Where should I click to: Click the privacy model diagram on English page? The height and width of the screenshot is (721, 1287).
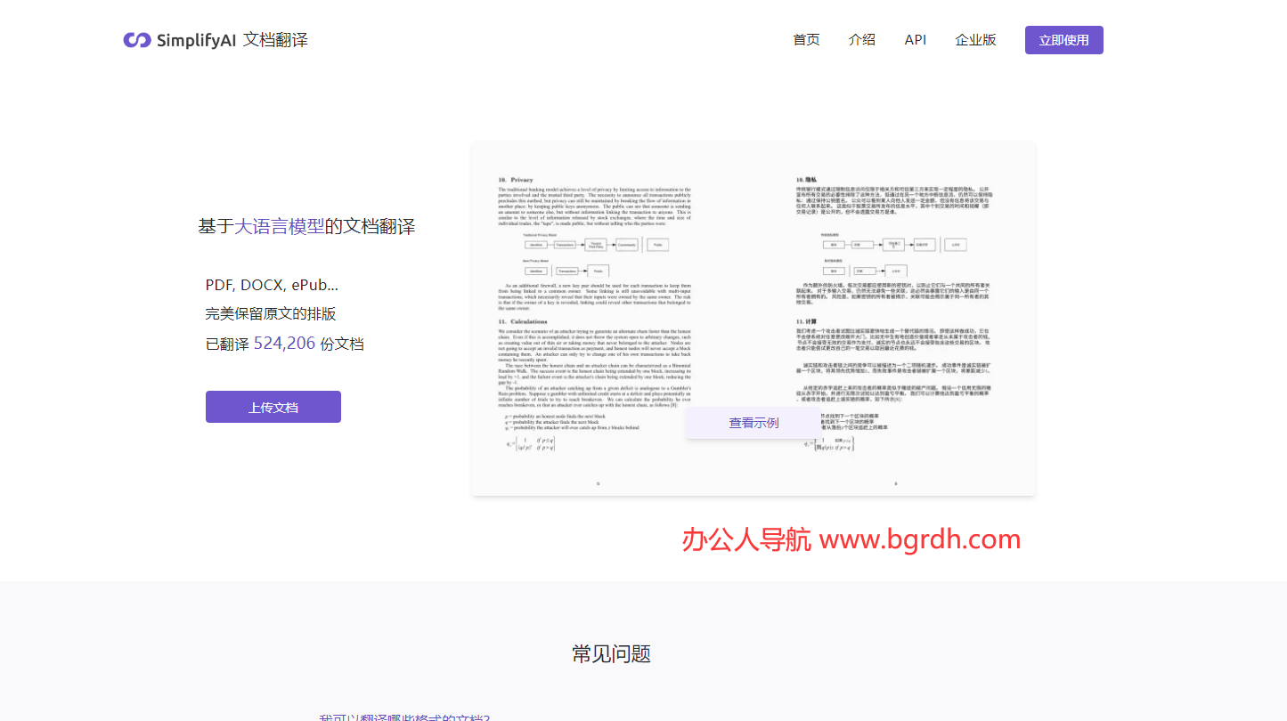coord(595,256)
